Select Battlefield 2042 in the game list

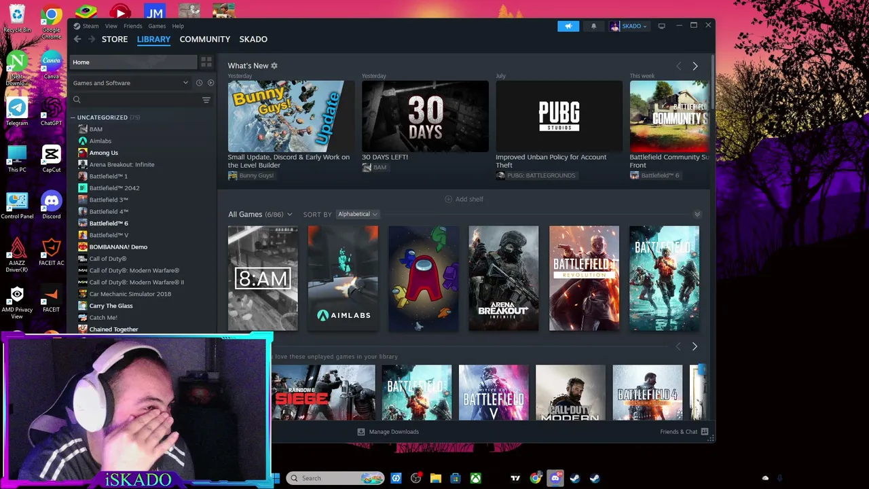[x=114, y=188]
